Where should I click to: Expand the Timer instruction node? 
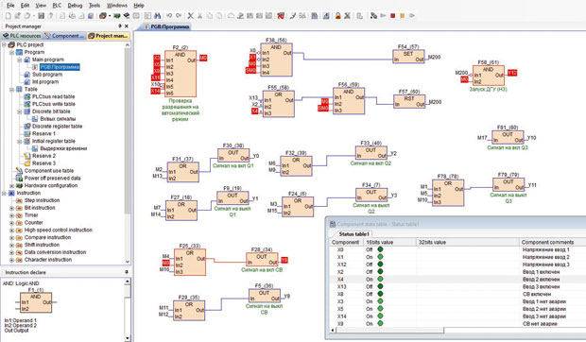tap(11, 215)
